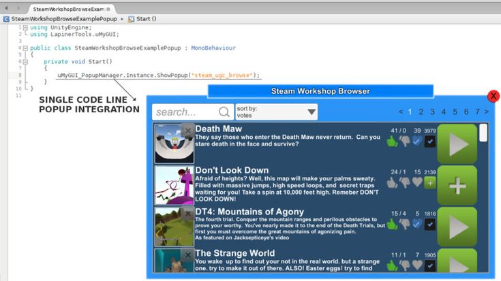Favorite Don't Look Down with the heart icon

tap(418, 182)
